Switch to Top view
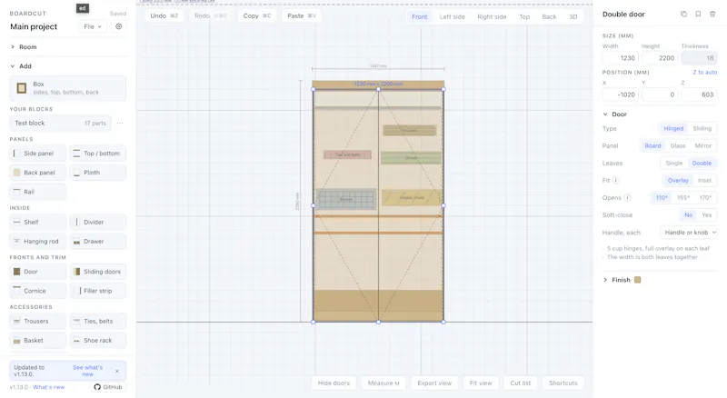This screenshot has width=727, height=398. pyautogui.click(x=524, y=16)
